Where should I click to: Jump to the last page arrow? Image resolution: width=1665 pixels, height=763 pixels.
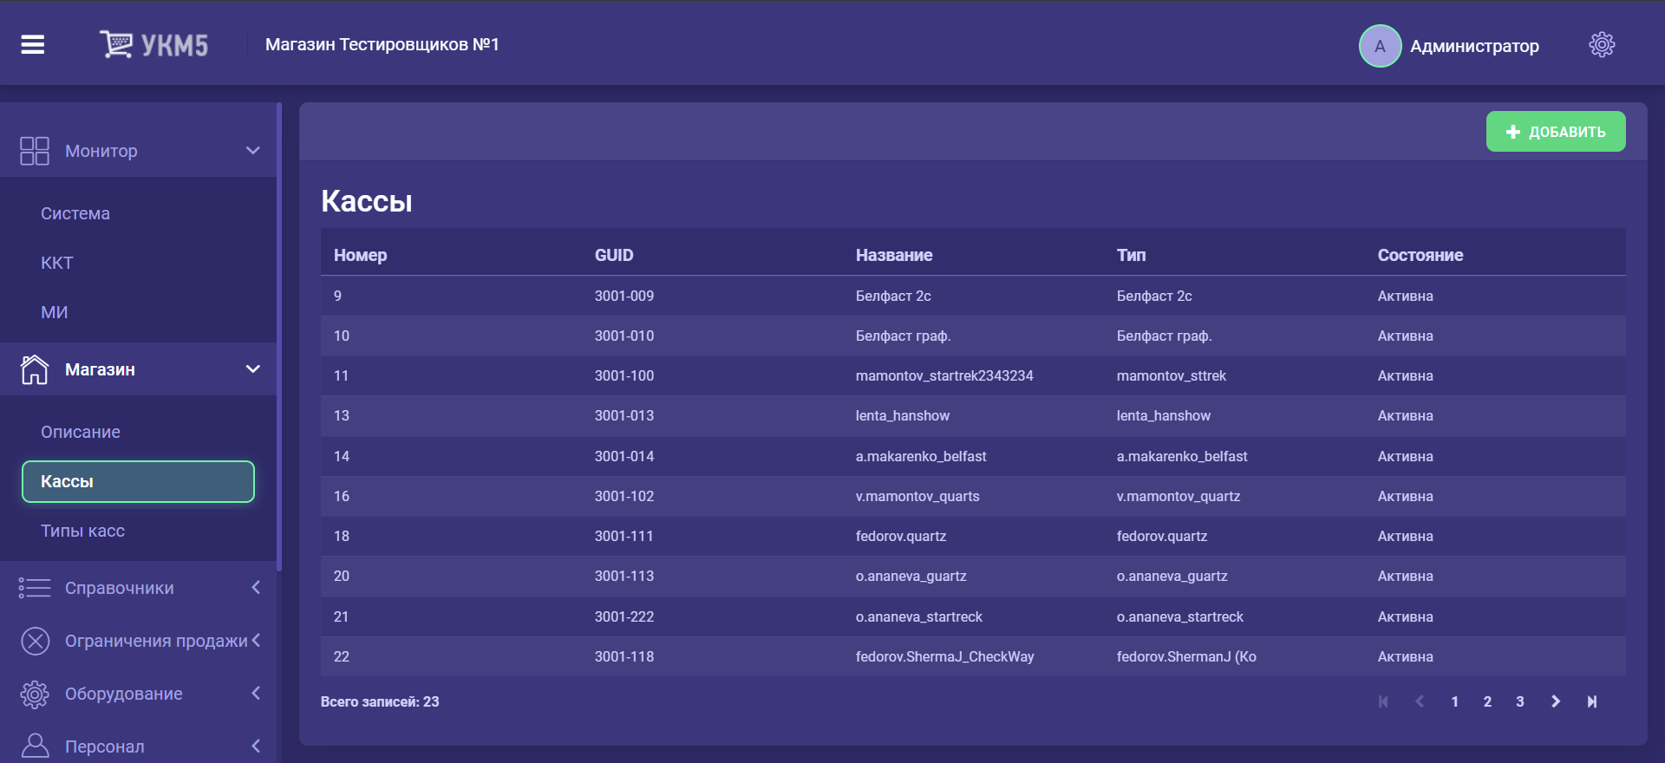tap(1591, 701)
